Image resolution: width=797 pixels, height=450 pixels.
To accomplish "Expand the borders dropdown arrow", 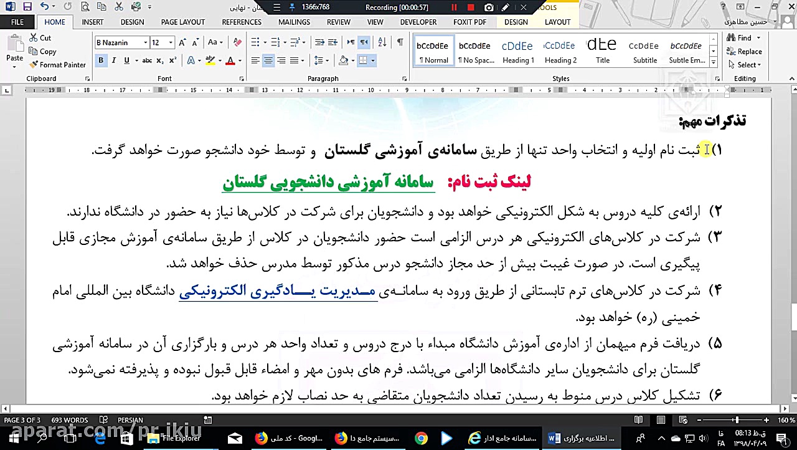I will click(x=374, y=60).
